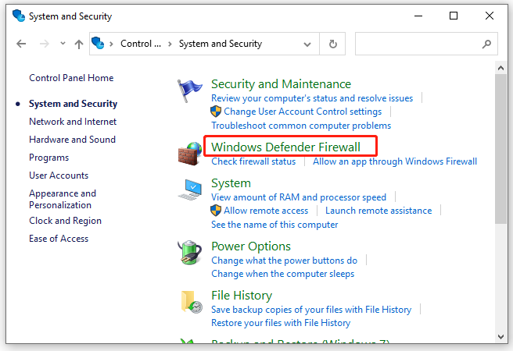The height and width of the screenshot is (351, 513).
Task: Click the Power Options battery icon
Action: coord(190,252)
